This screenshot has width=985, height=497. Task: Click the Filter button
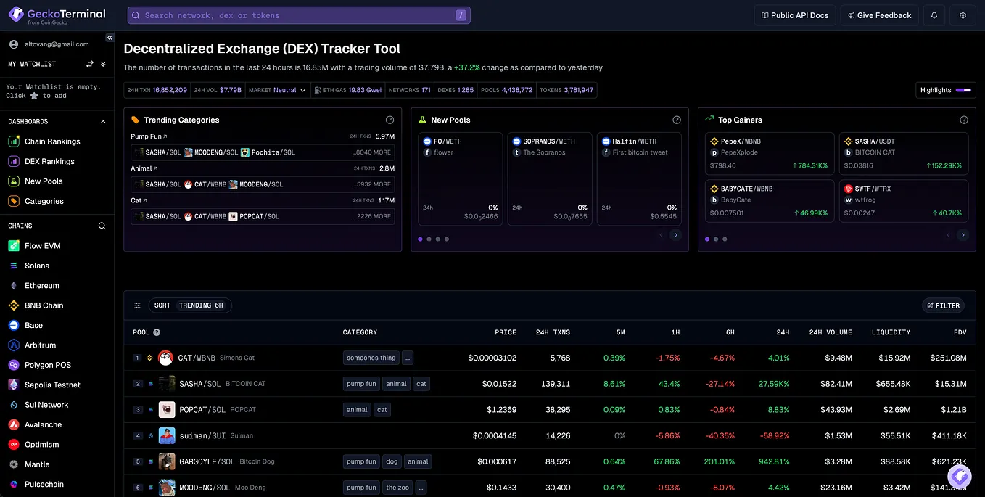[x=943, y=305]
